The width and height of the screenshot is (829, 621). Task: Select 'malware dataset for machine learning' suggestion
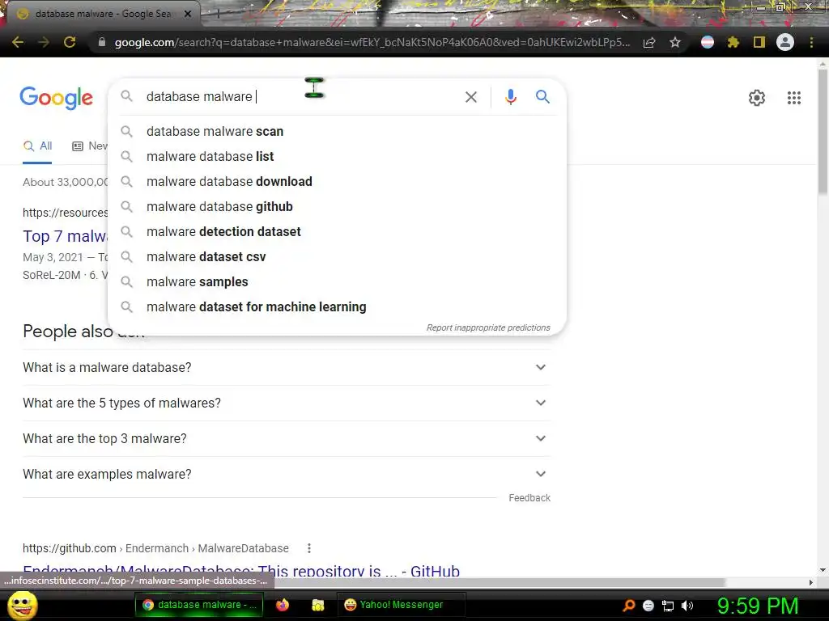tap(337, 306)
